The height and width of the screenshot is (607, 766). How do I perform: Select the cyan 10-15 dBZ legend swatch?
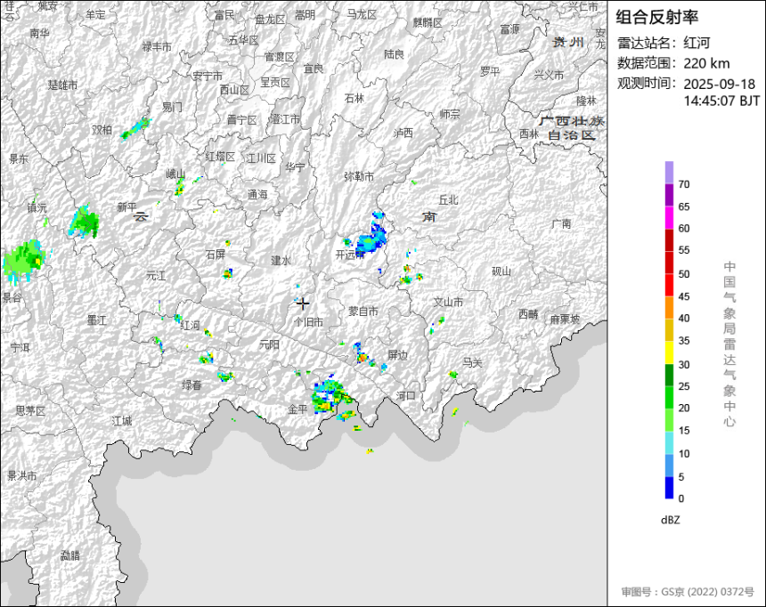click(669, 443)
